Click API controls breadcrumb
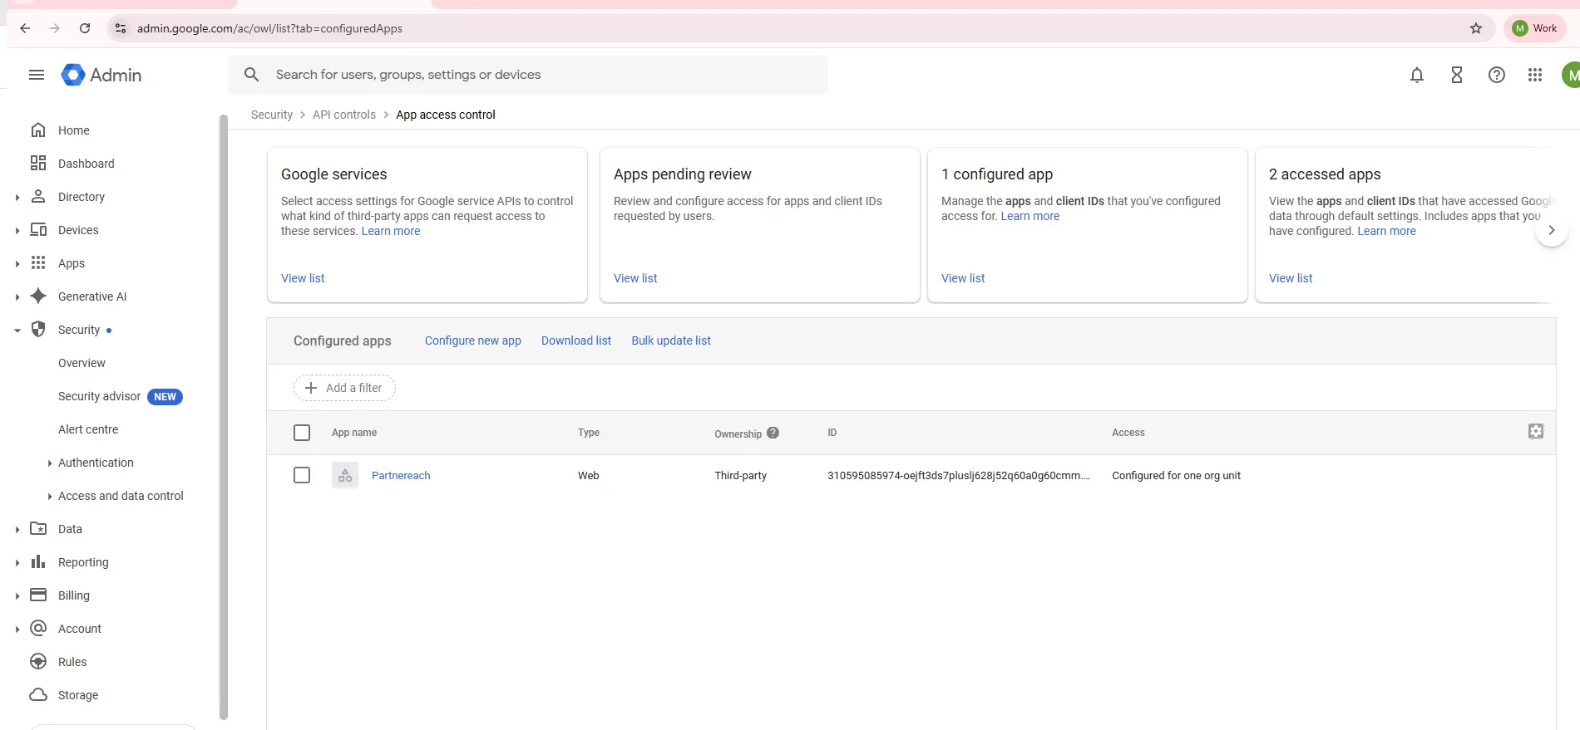 (x=344, y=115)
